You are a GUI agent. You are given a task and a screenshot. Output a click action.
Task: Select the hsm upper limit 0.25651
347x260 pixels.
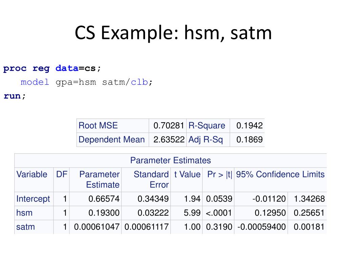click(307, 213)
